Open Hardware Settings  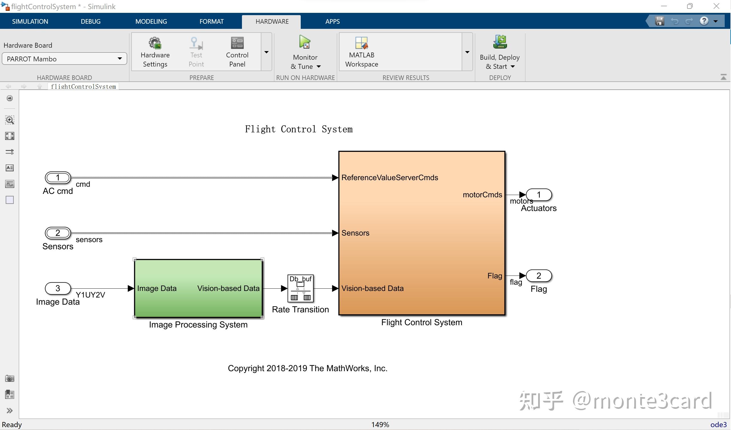point(155,52)
